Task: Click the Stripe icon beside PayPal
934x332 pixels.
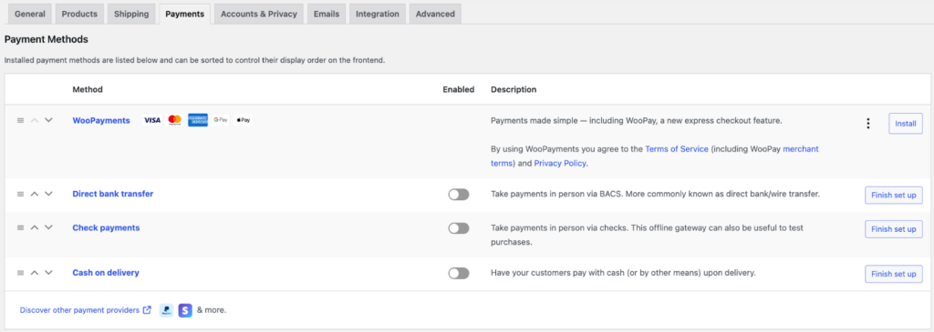Action: pyautogui.click(x=185, y=310)
